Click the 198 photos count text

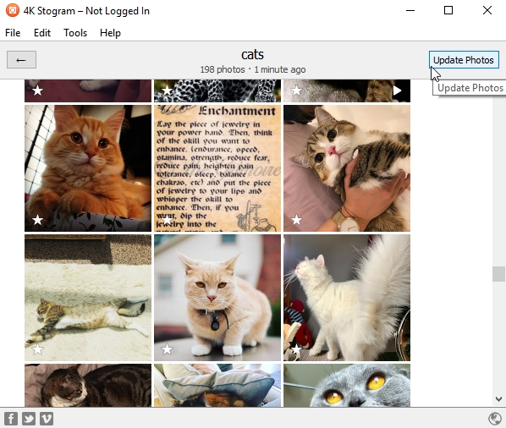pyautogui.click(x=223, y=69)
